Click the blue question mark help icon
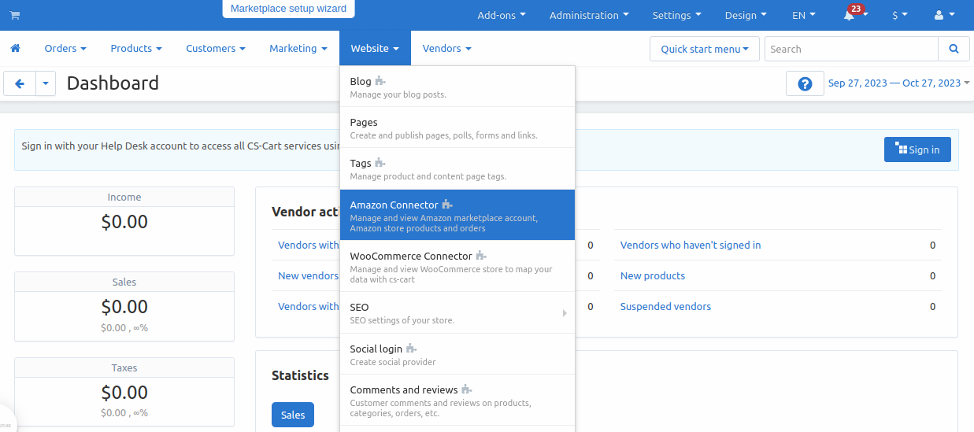 point(805,83)
